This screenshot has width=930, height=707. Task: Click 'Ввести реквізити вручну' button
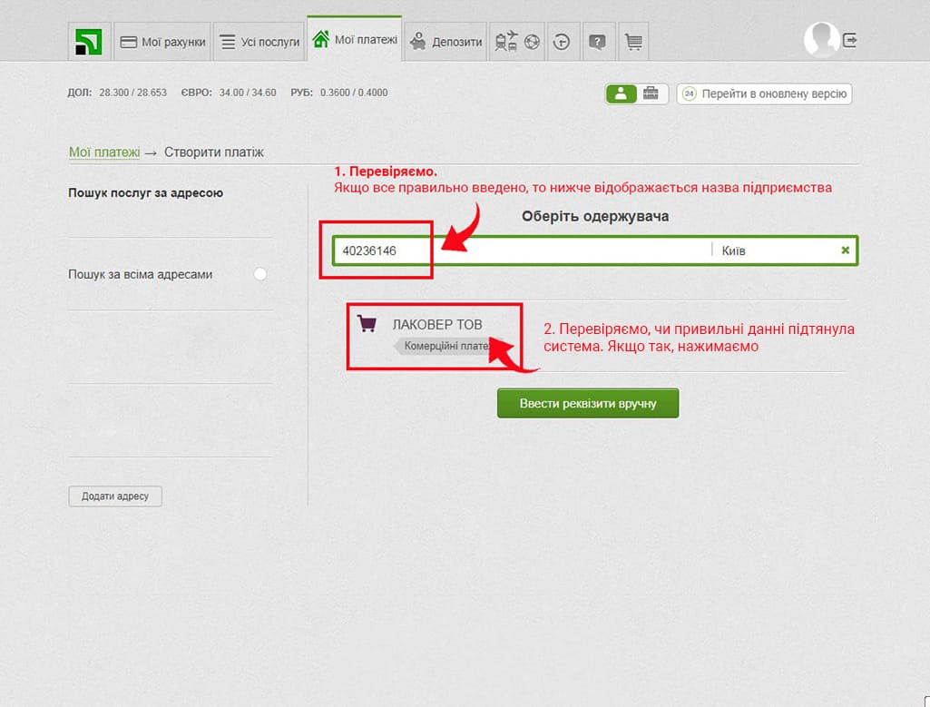pos(587,403)
